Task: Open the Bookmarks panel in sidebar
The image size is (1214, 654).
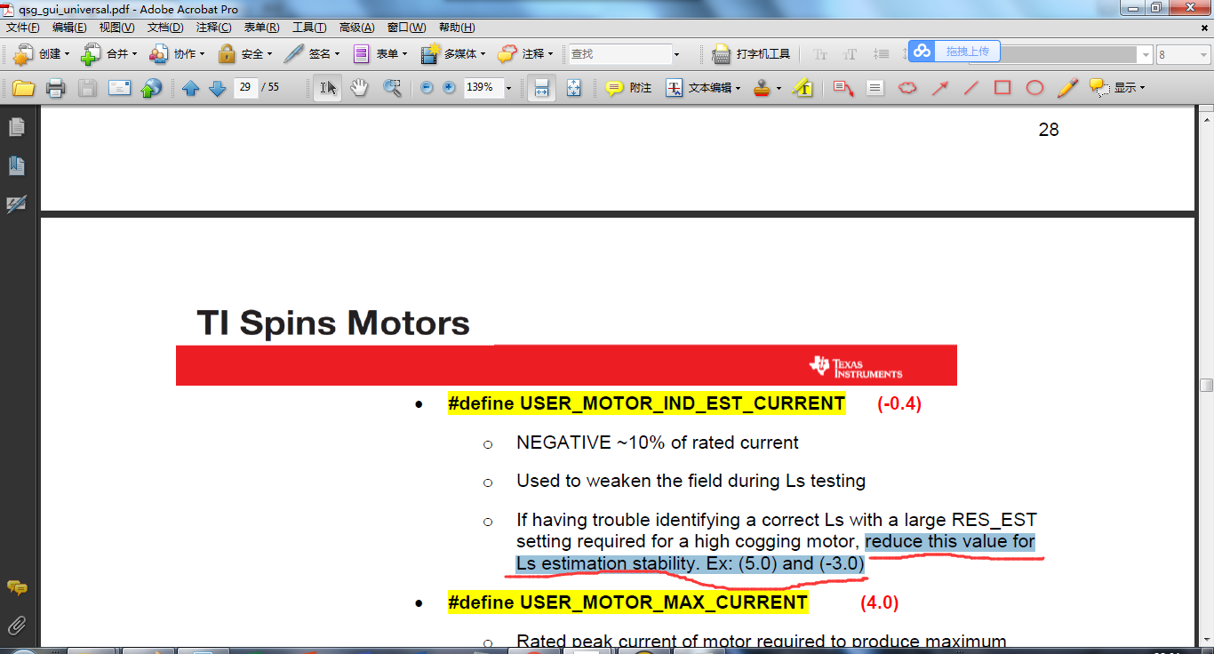Action: 16,166
